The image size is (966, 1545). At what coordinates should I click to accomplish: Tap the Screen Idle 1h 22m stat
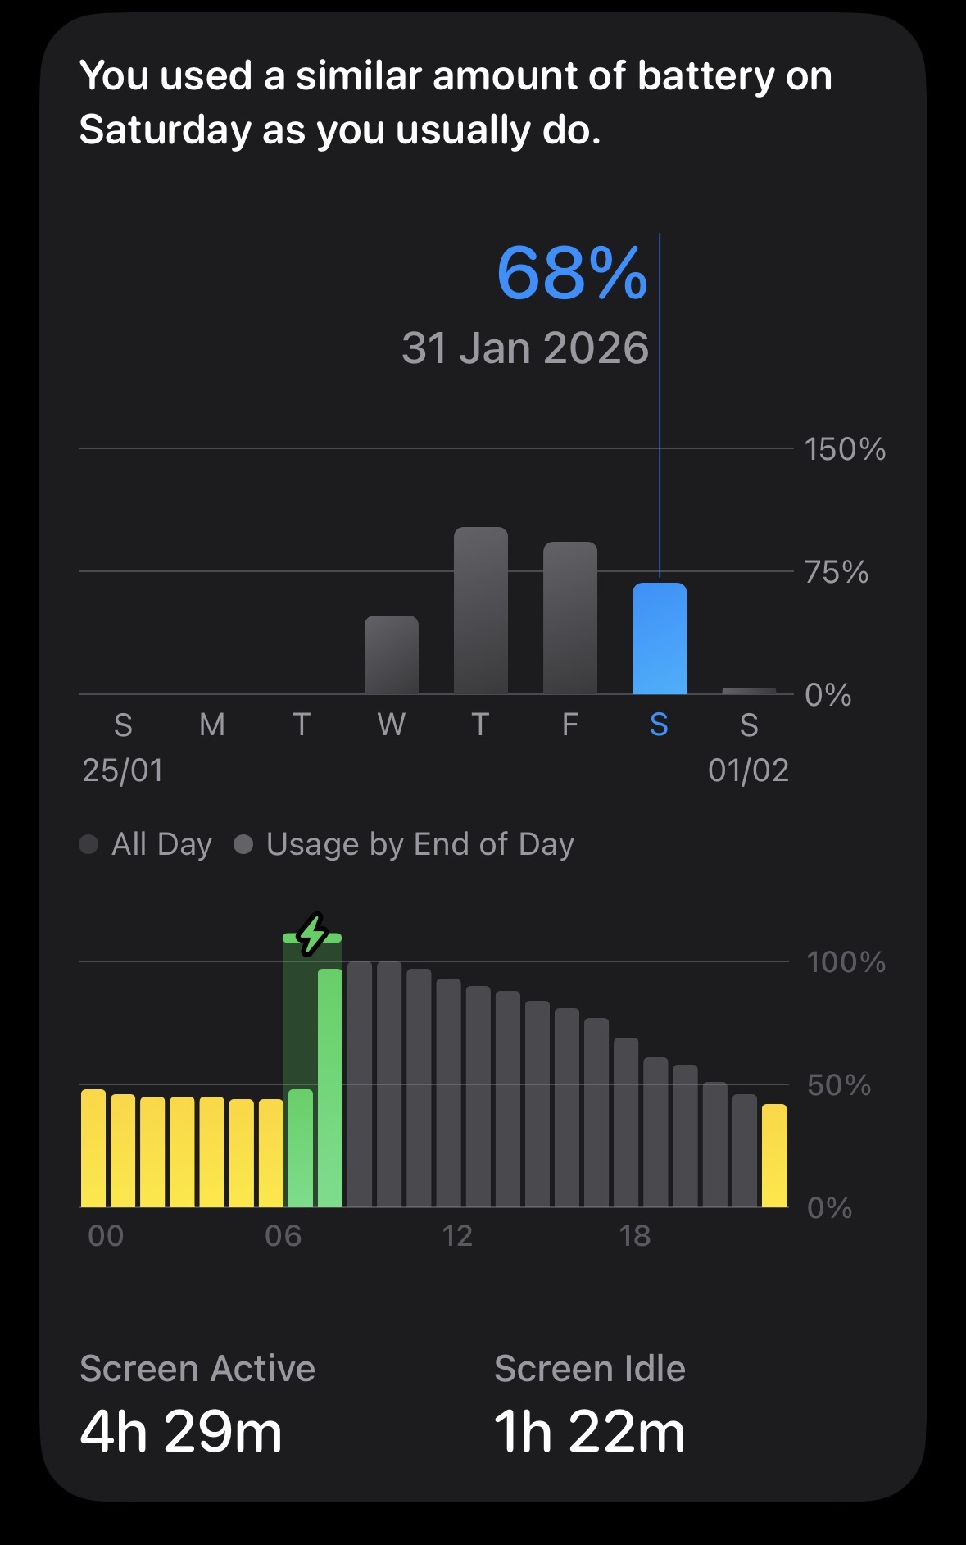590,1403
